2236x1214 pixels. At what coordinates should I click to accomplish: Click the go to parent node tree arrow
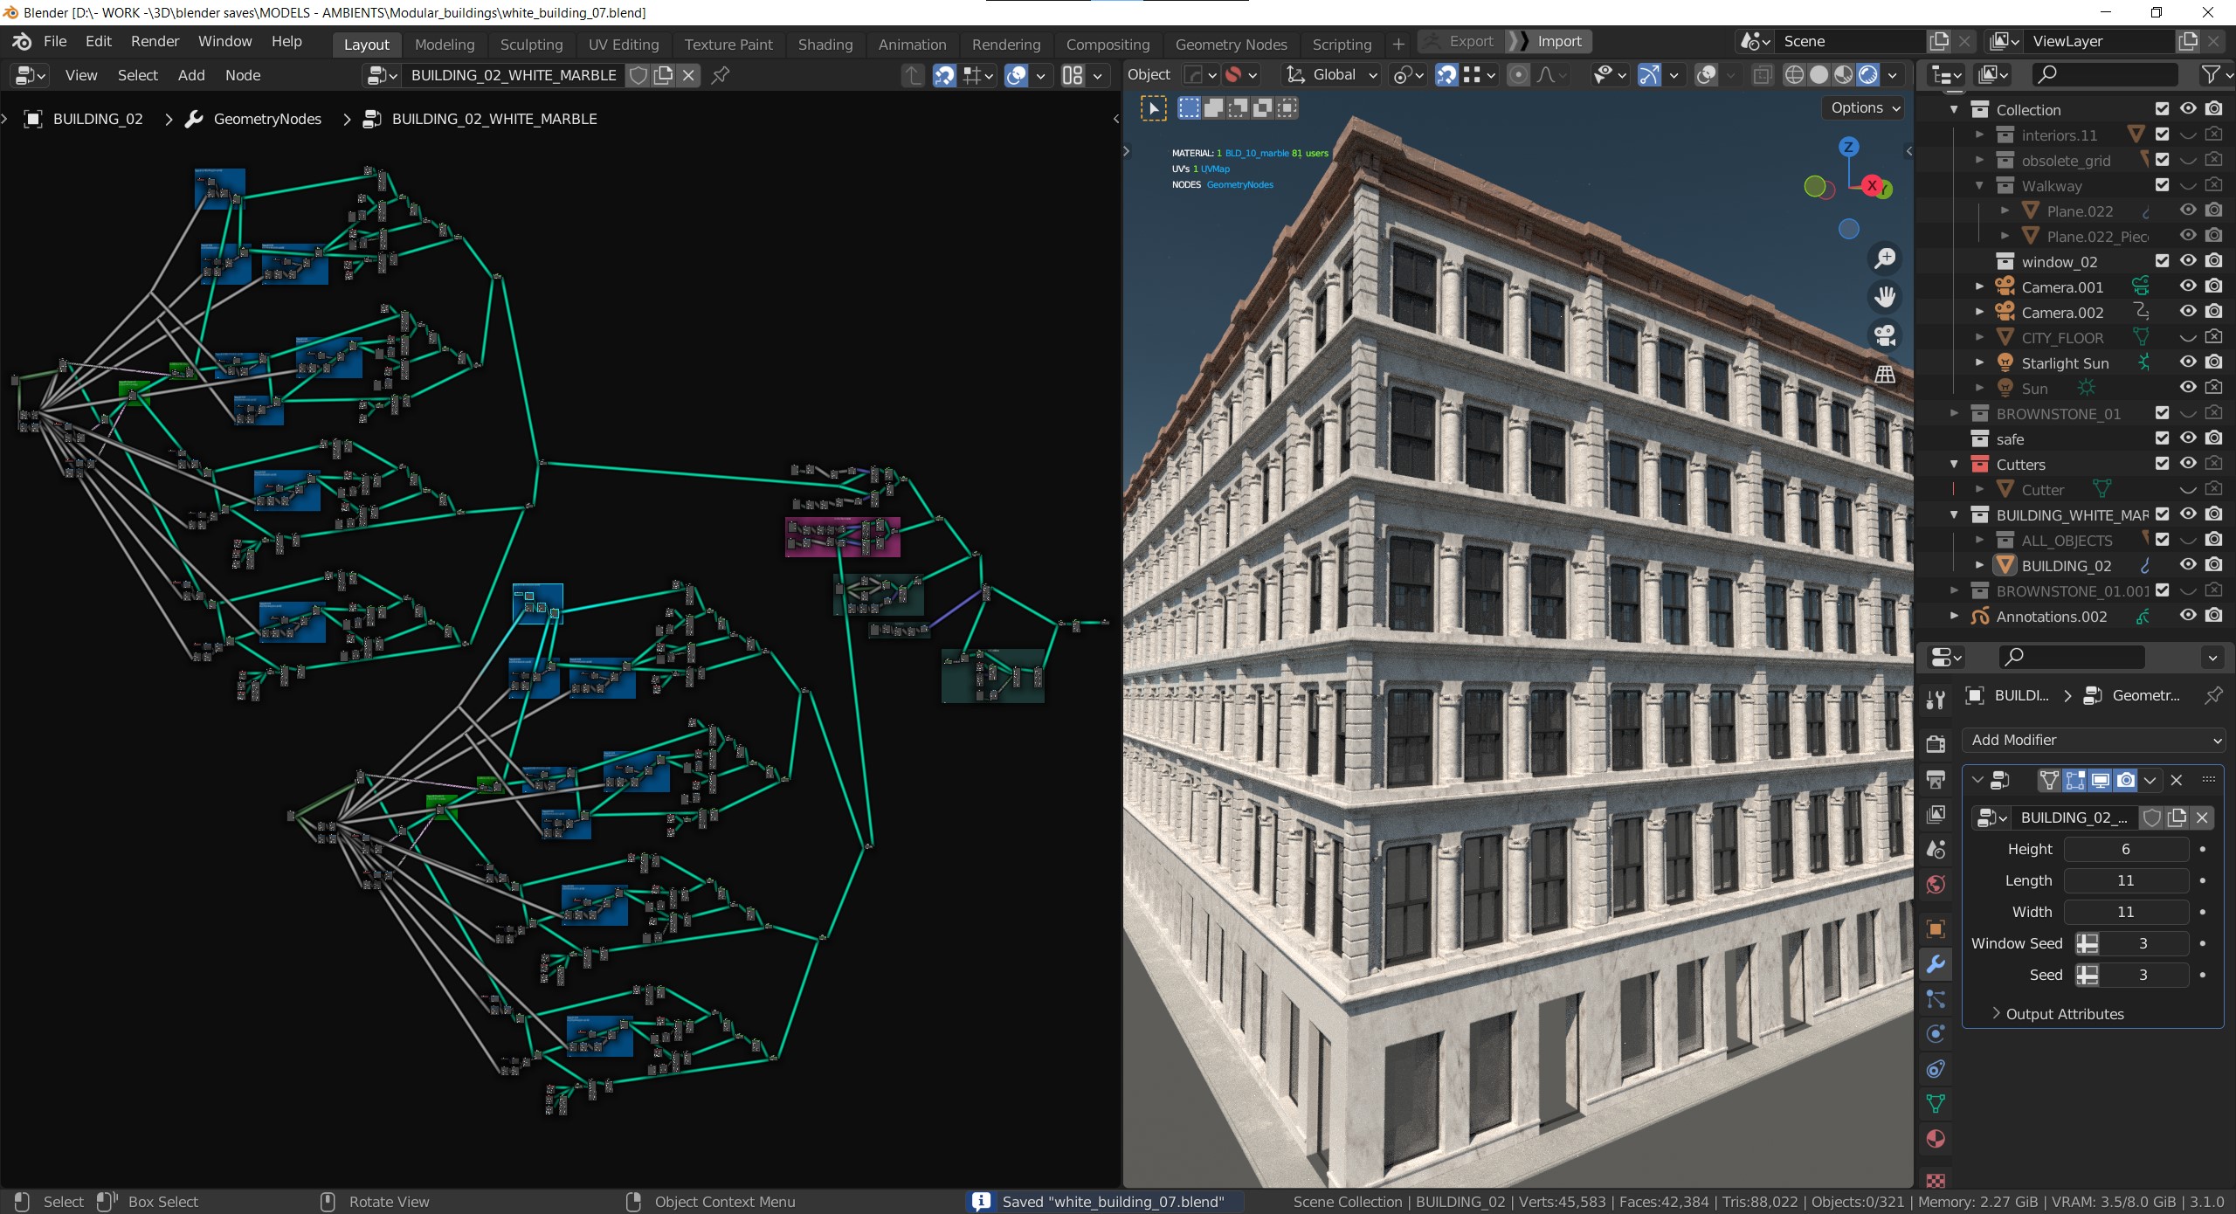(913, 75)
